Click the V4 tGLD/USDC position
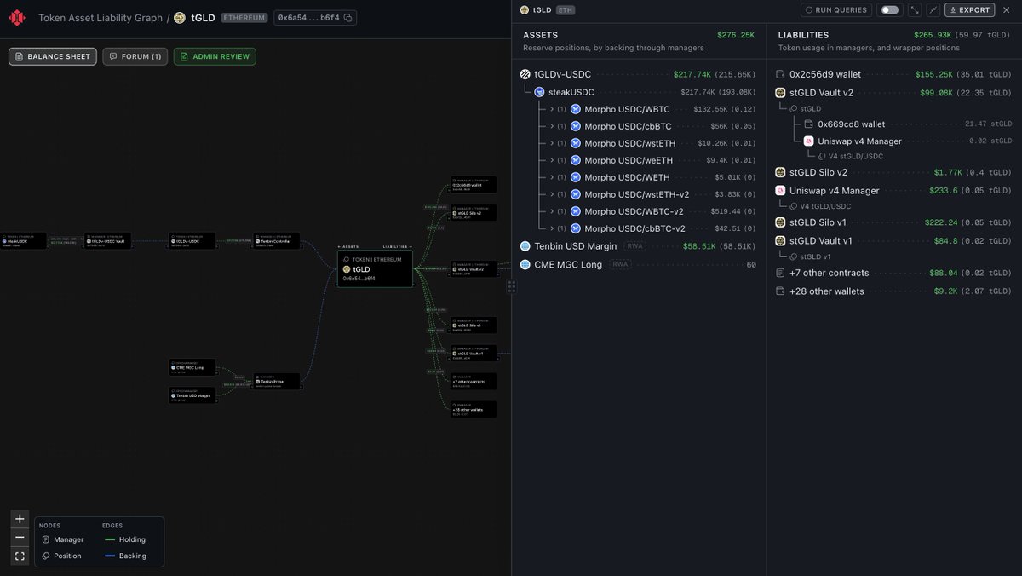1022x576 pixels. [825, 206]
